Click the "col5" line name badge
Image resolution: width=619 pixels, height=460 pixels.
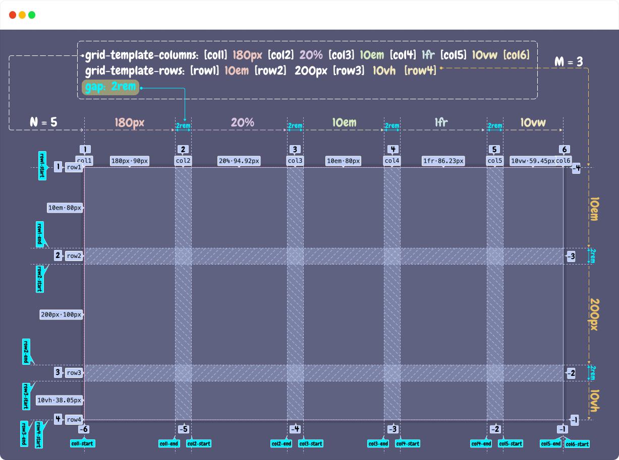[495, 161]
